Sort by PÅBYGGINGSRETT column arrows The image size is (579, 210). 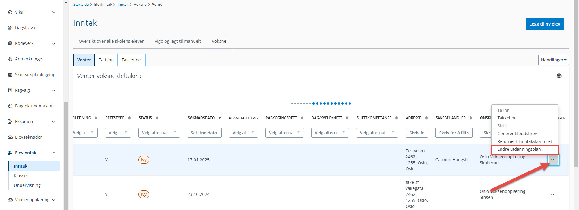[x=302, y=118]
